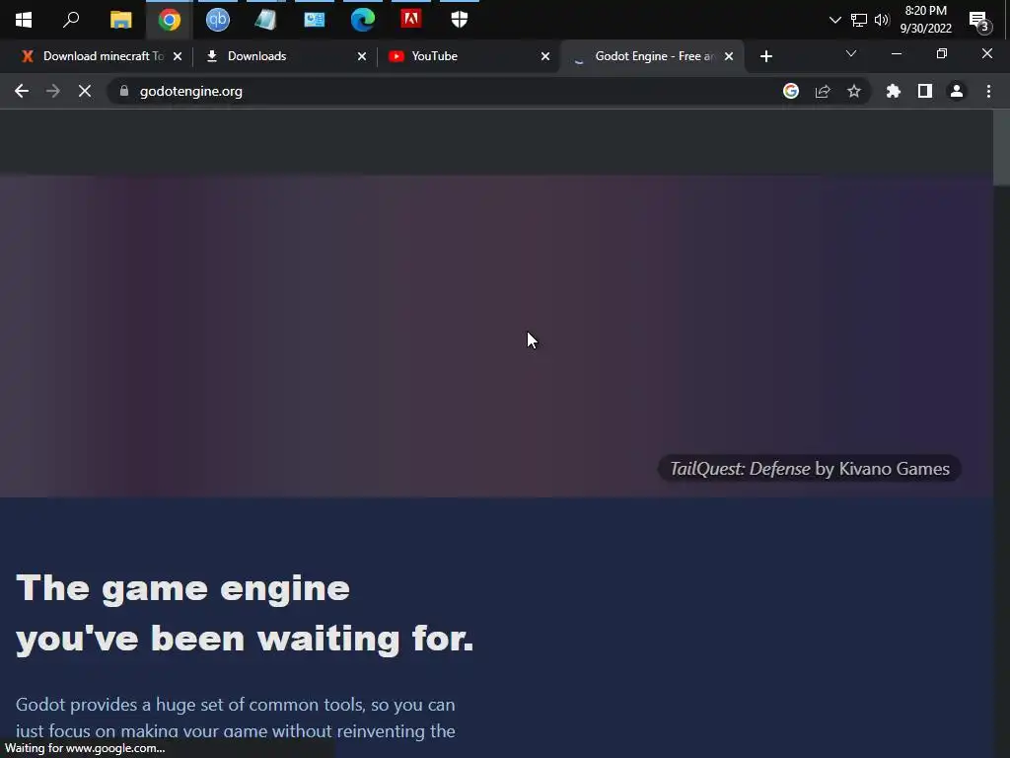Close the YouTube tab
The height and width of the screenshot is (758, 1010).
coord(545,56)
